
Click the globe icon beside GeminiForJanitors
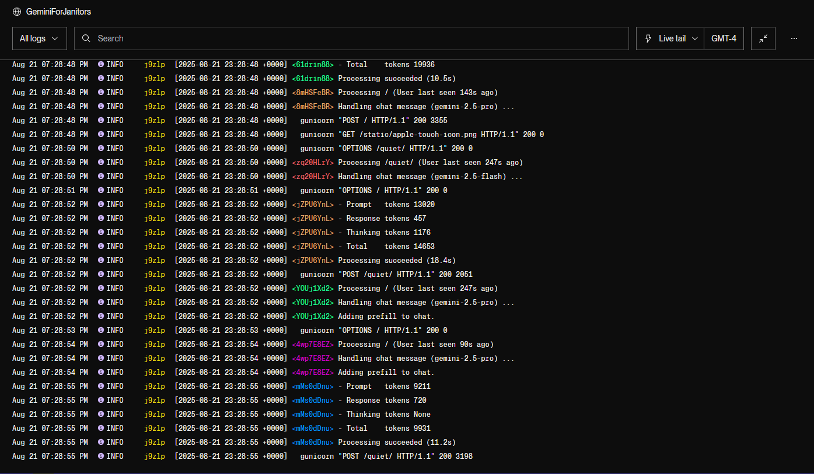(16, 12)
